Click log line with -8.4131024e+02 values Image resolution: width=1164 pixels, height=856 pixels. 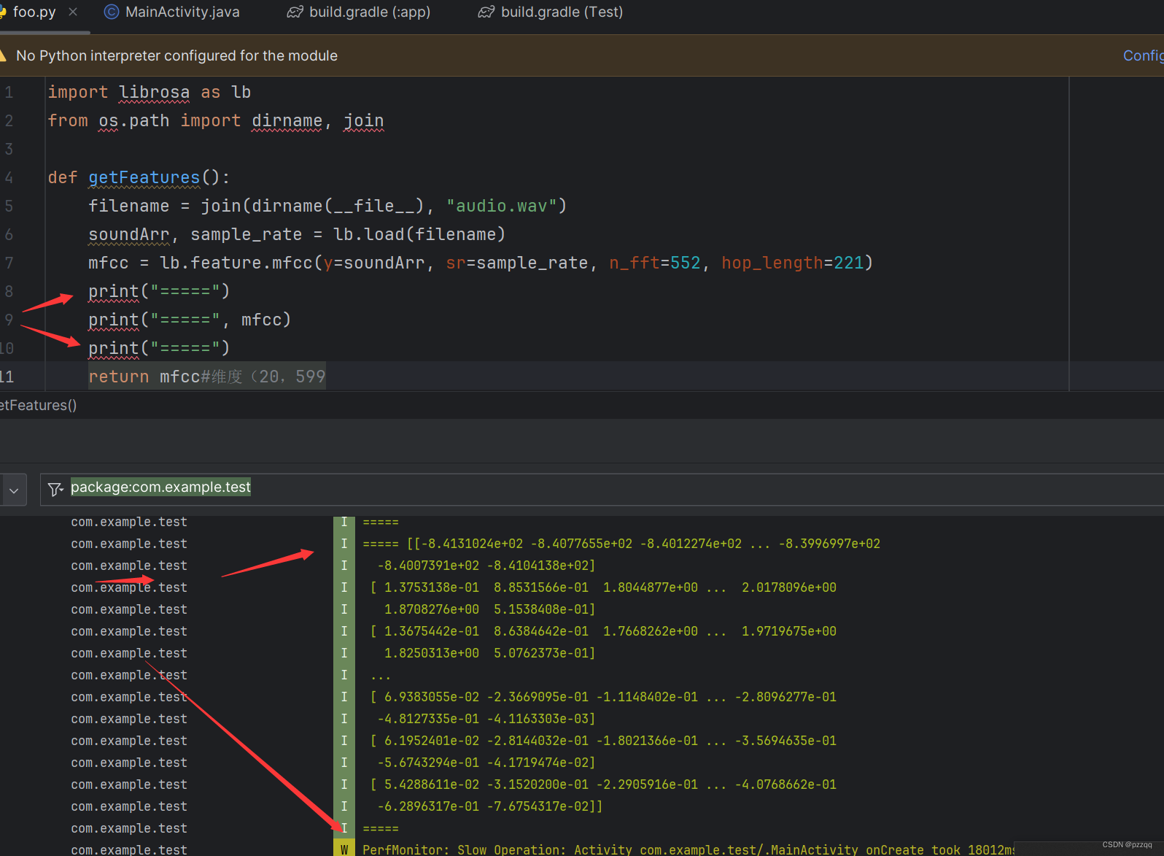[621, 544]
